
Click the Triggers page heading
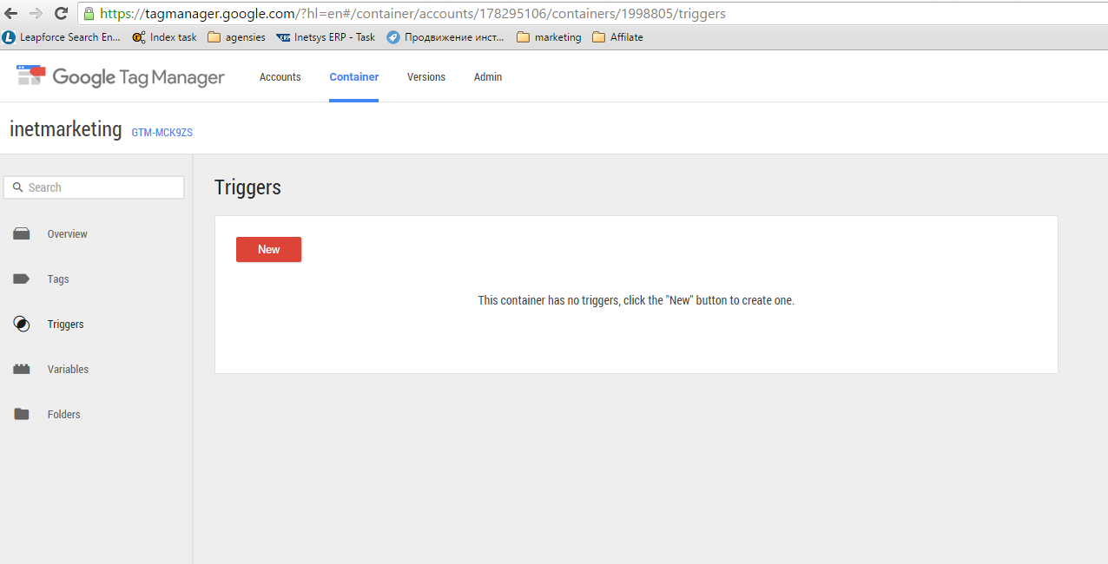pyautogui.click(x=247, y=187)
